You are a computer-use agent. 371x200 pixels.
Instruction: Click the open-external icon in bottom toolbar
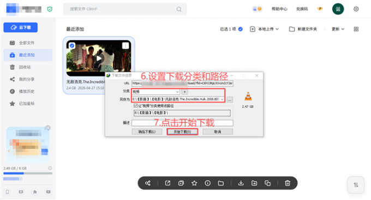(x=167, y=183)
